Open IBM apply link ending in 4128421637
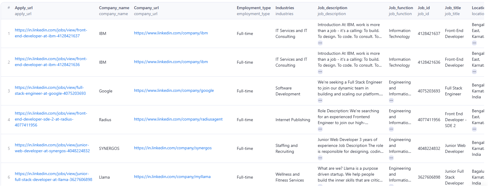The width and height of the screenshot is (488, 186). pyautogui.click(x=51, y=33)
